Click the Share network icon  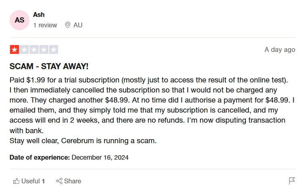(x=59, y=181)
